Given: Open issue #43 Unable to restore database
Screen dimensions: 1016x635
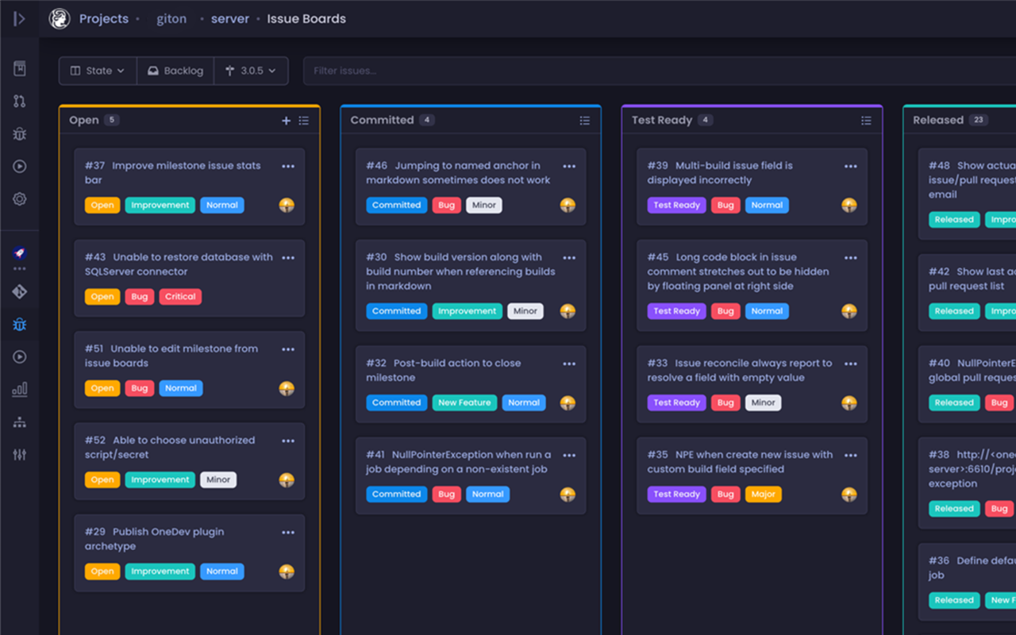Looking at the screenshot, I should pyautogui.click(x=179, y=264).
